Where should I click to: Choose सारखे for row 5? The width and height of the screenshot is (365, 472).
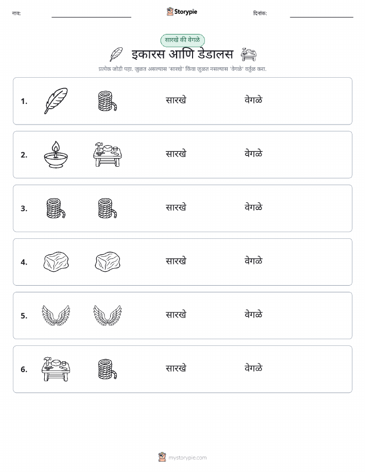(176, 314)
